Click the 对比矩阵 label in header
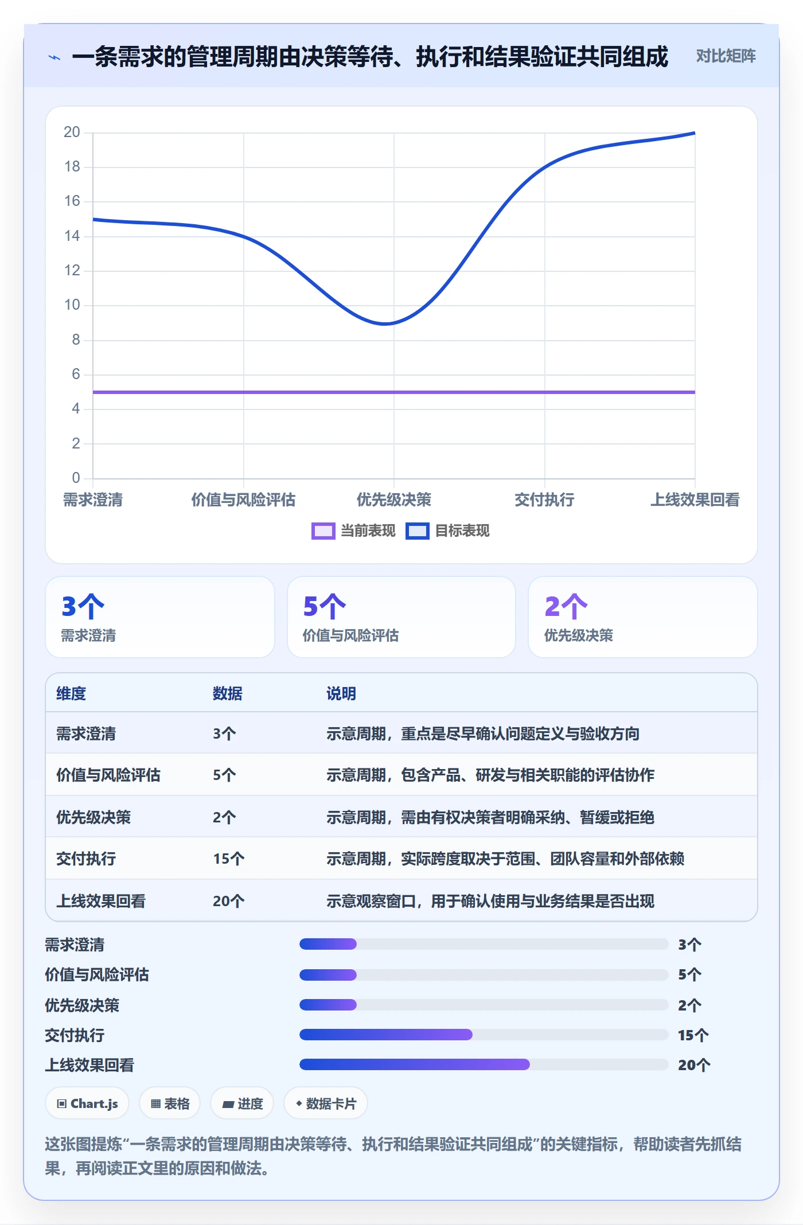This screenshot has height=1225, width=803. (726, 56)
